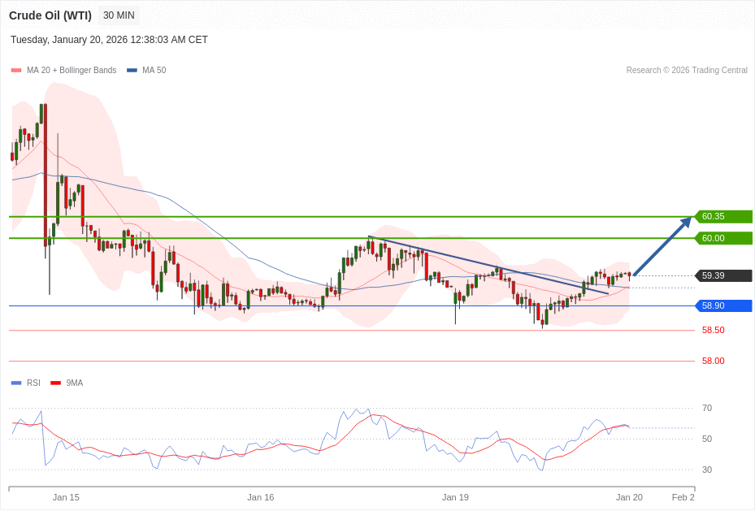Click the 58.00 red price level label

(x=712, y=361)
